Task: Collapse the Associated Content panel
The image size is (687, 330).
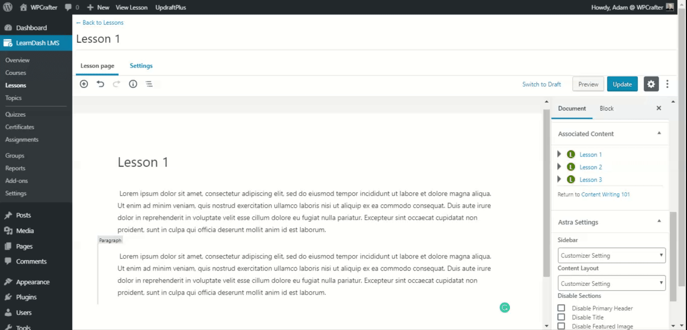Action: [x=659, y=133]
